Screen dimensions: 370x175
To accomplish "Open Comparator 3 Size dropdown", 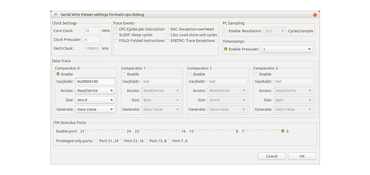I will coord(294,100).
